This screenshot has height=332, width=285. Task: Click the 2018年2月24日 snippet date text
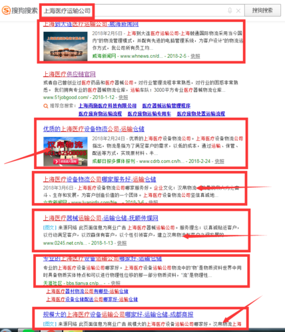pyautogui.click(x=109, y=138)
